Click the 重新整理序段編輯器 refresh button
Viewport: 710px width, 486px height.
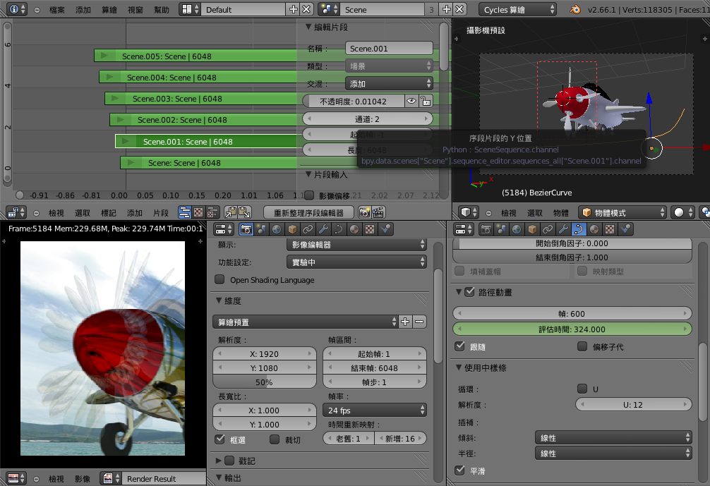(x=308, y=212)
